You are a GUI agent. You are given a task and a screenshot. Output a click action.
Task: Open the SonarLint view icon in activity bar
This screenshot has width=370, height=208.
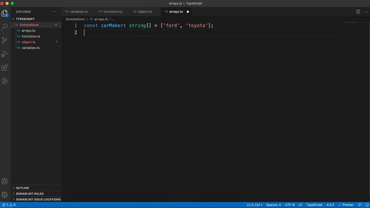pos(5,81)
